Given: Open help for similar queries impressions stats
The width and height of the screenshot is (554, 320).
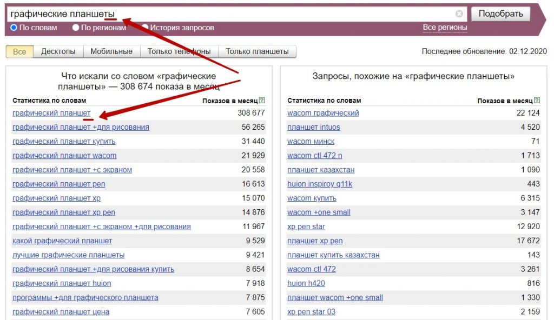Looking at the screenshot, I should (537, 100).
